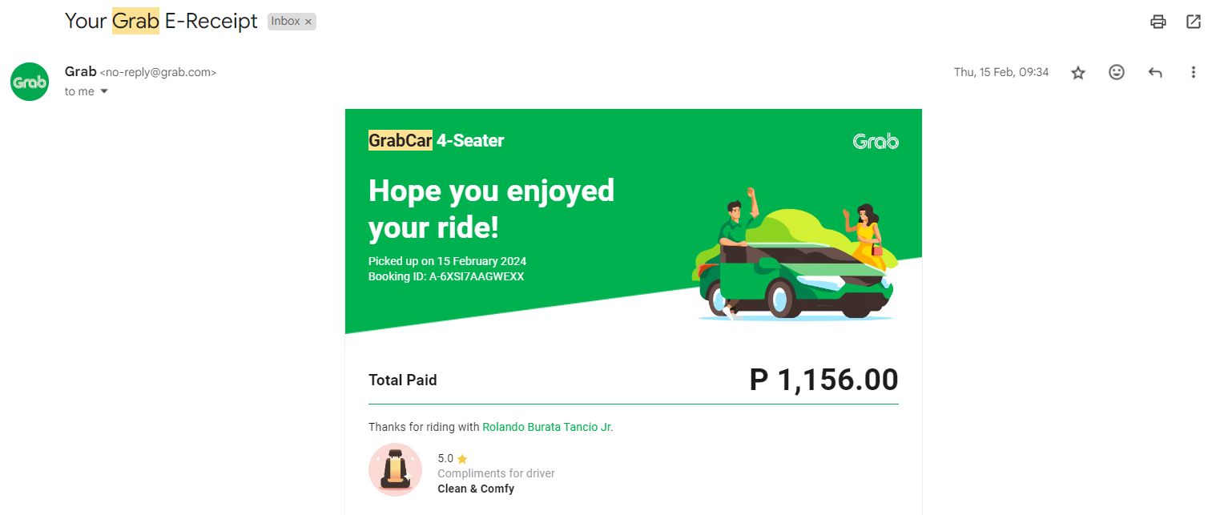Open email in new window
The height and width of the screenshot is (515, 1216).
tap(1194, 22)
